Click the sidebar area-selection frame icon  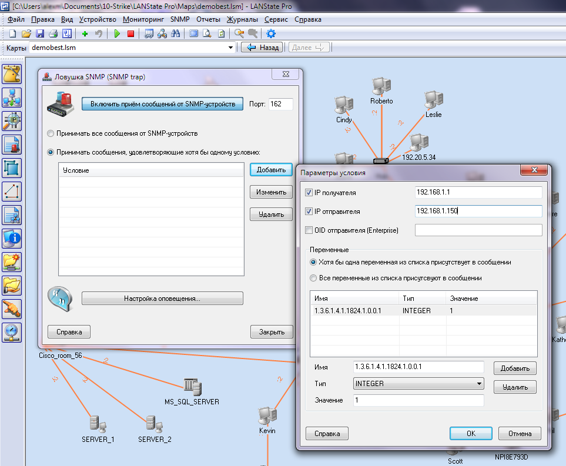click(12, 168)
